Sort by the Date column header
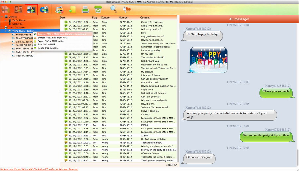299x171 pixels. (x=63, y=18)
